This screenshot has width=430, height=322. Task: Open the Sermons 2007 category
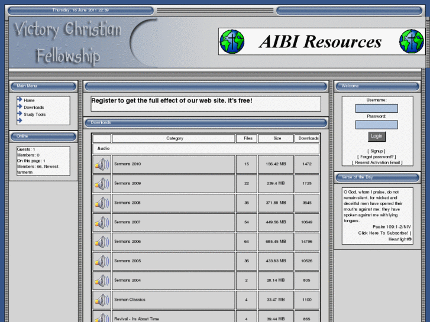(x=127, y=222)
